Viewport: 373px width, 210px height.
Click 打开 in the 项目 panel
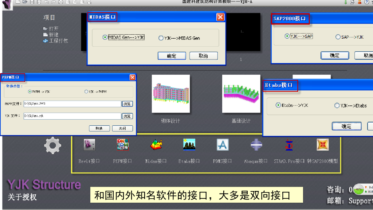[51, 28]
